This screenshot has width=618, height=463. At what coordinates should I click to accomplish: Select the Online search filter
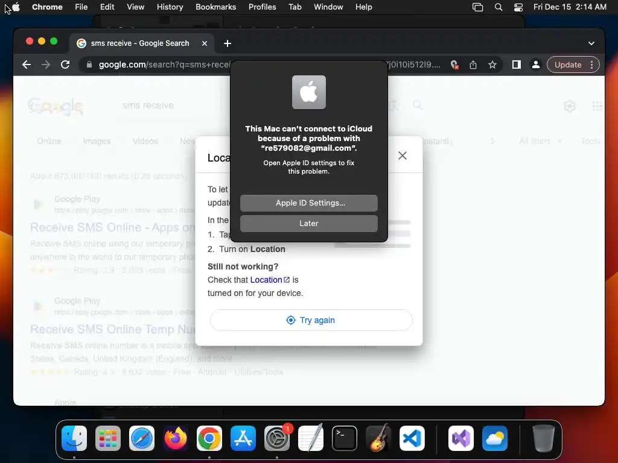click(x=49, y=141)
